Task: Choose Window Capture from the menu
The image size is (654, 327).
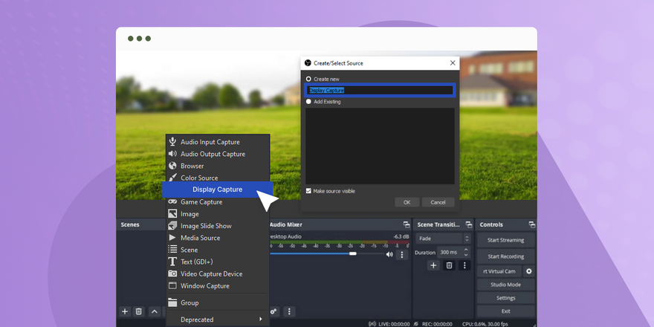Action: [217, 285]
